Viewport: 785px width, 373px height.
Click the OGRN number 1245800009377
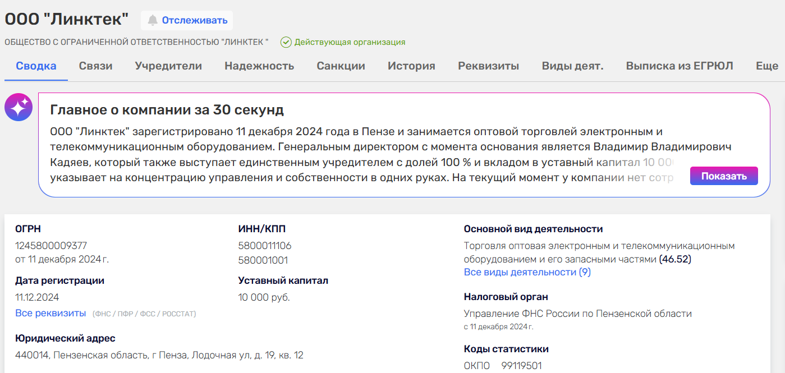51,246
